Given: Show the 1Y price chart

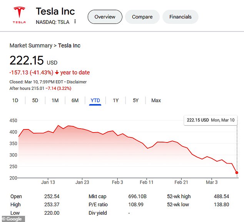Looking at the screenshot, I should click(115, 101).
